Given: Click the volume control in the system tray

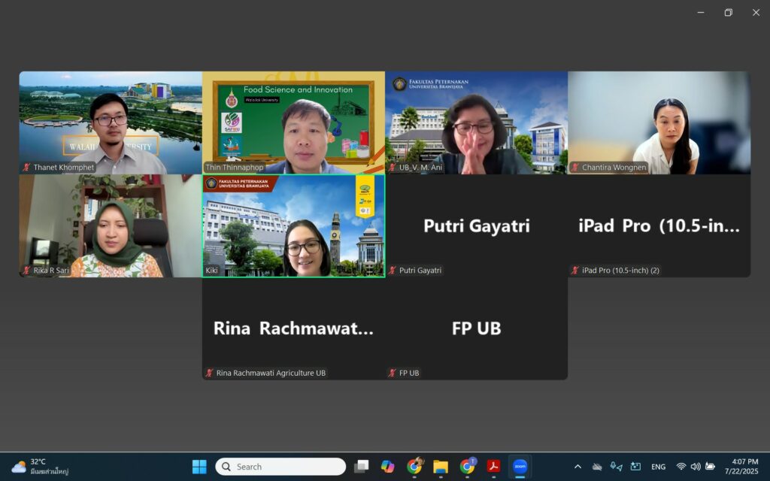Looking at the screenshot, I should coord(694,466).
